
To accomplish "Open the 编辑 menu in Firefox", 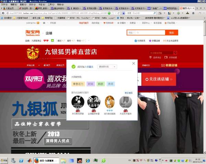I will coord(14,4).
